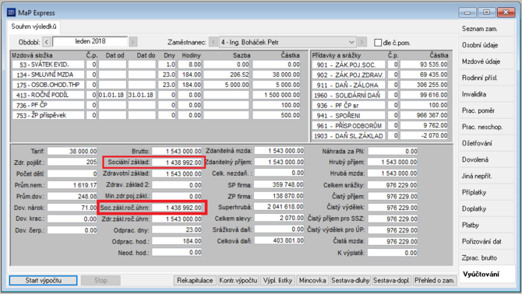Open Přehled o zam. button
522x294 pixels.
point(434,280)
